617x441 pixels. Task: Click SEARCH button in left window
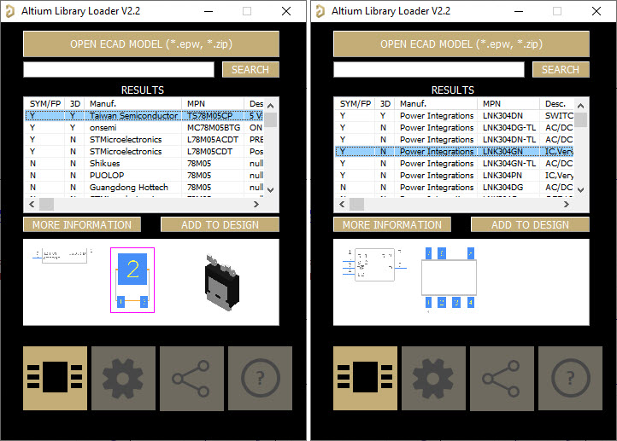pos(250,69)
